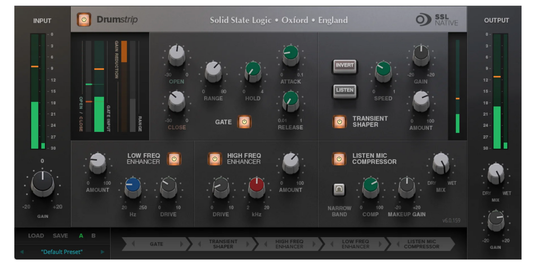
Task: Click the Default Preset name field
Action: 62,252
